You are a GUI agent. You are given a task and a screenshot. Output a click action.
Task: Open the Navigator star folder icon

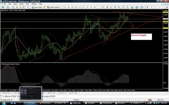coord(21,7)
